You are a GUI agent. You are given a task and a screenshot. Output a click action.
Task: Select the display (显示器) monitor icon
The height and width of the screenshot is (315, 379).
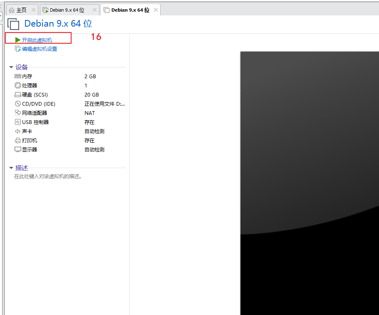coord(17,150)
